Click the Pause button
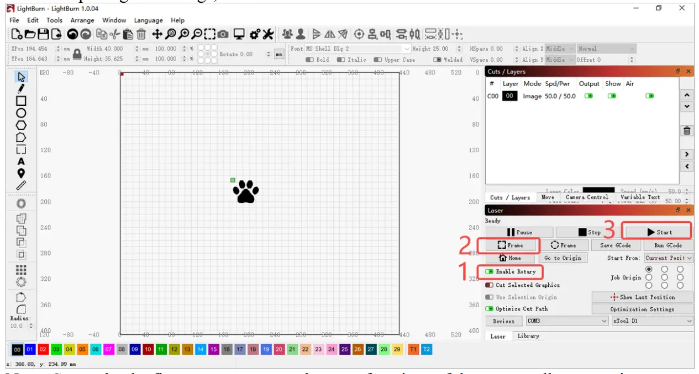The image size is (699, 374). 519,232
